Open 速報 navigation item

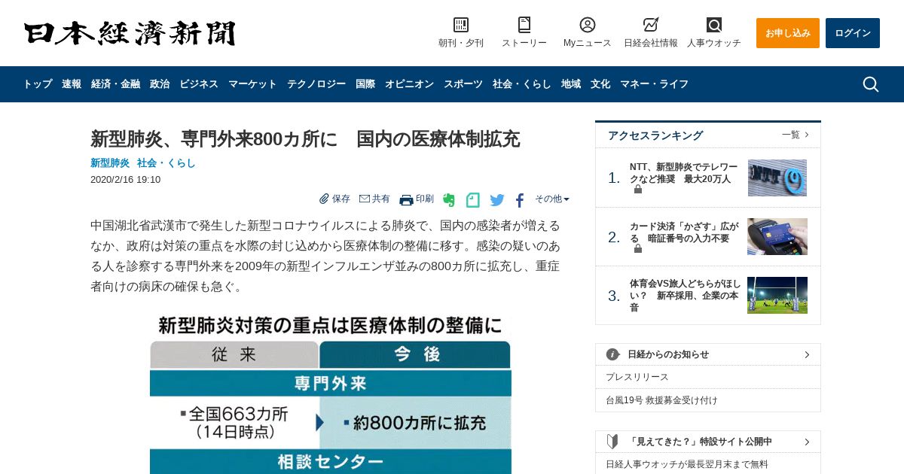click(x=72, y=84)
